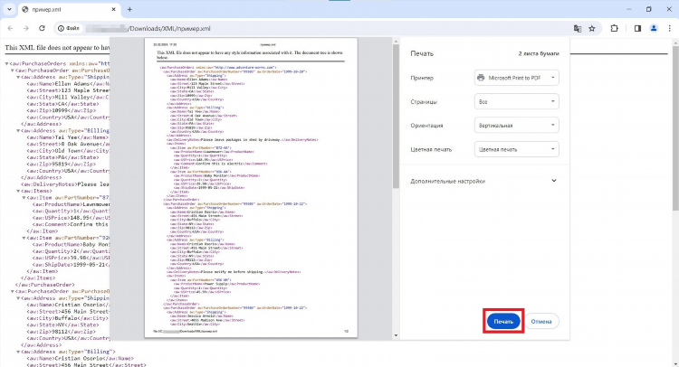This screenshot has height=367, width=679.
Task: Click the Baby Monitor ProductName line
Action: pyautogui.click(x=71, y=245)
